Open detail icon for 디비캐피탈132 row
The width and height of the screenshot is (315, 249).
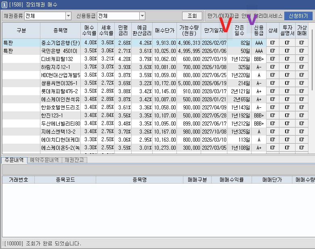coord(273,59)
